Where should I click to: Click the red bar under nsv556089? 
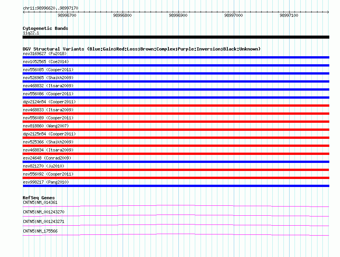click(x=176, y=122)
